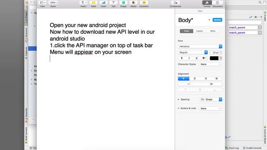Toggle Bold formatting
The height and width of the screenshot is (150, 267).
[x=182, y=58]
